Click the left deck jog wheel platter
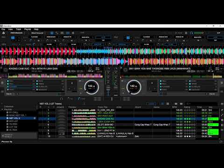The width and height of the screenshot is (224, 168). (91, 87)
